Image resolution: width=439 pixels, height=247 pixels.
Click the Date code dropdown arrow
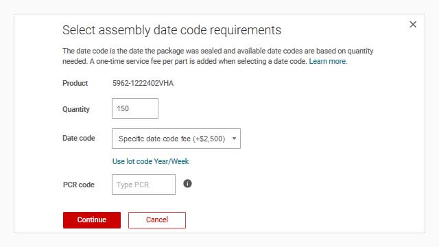[x=234, y=139]
